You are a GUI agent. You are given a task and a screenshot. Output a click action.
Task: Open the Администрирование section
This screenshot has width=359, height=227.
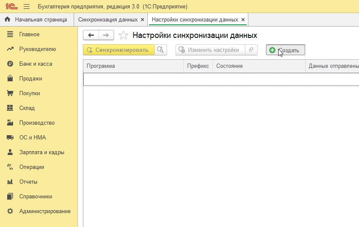(45, 211)
